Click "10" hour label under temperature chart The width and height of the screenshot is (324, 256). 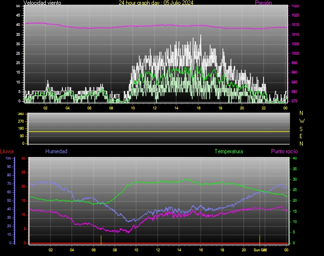pos(136,250)
